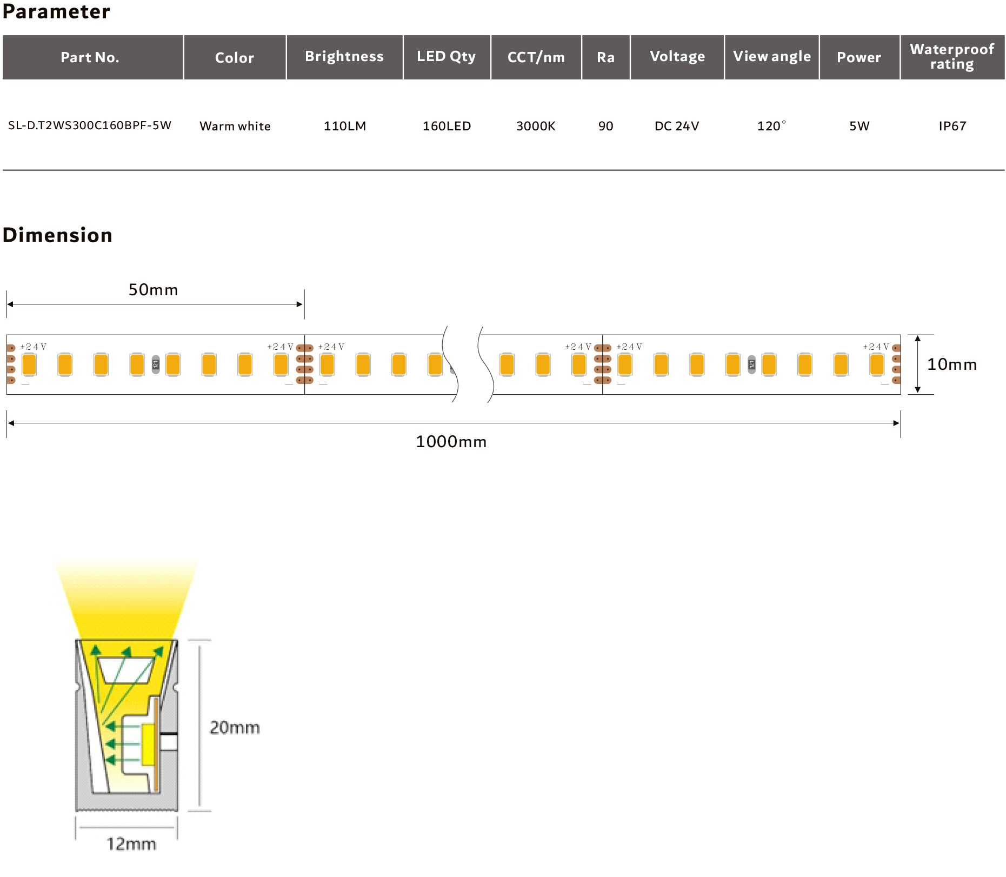Select the Waterproof rating column header

(x=951, y=57)
